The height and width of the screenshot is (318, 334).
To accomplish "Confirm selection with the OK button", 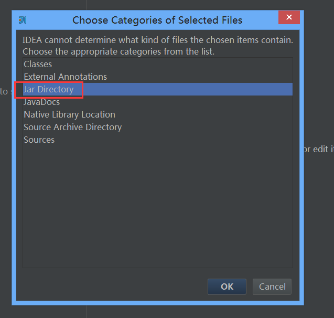I will click(227, 287).
